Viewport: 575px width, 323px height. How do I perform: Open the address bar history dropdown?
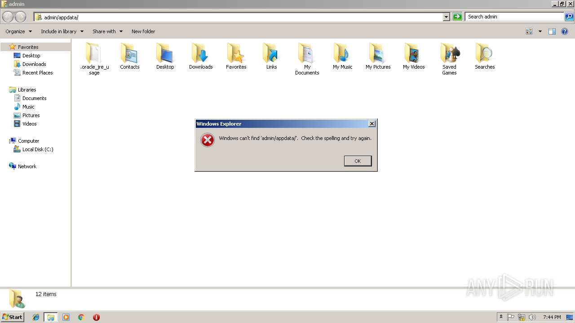pos(446,17)
